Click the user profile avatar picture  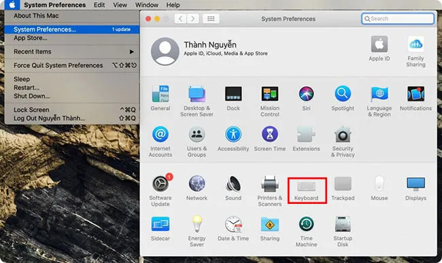coord(165,51)
